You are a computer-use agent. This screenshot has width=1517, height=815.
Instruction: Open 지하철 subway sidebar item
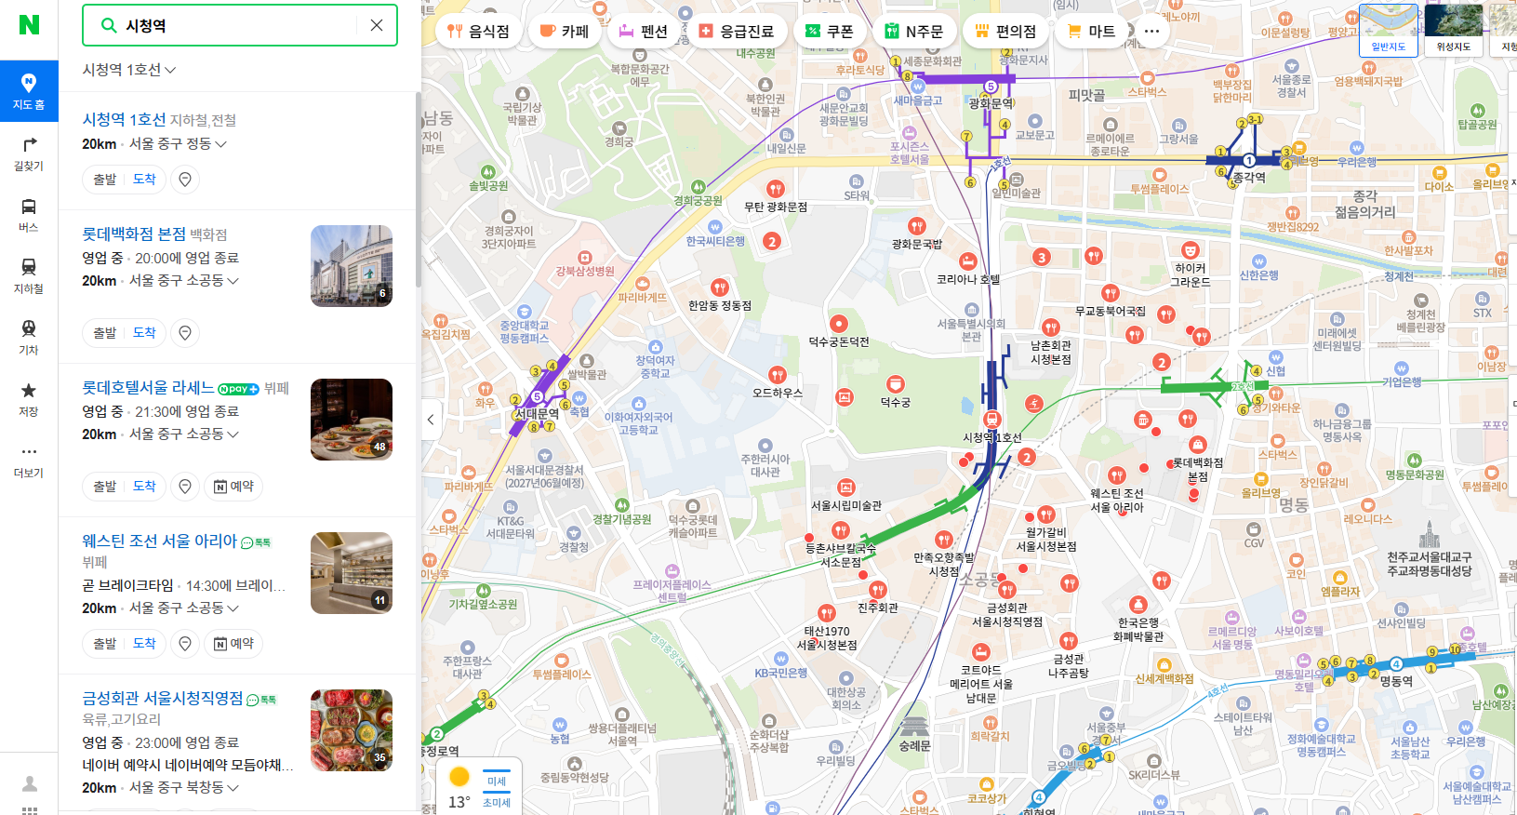pos(29,276)
